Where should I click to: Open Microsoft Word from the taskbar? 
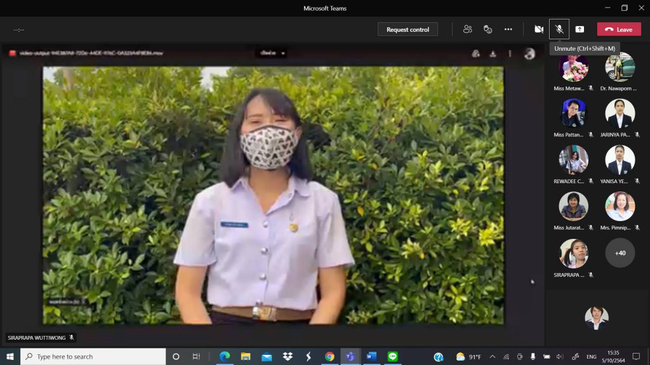[x=371, y=356]
